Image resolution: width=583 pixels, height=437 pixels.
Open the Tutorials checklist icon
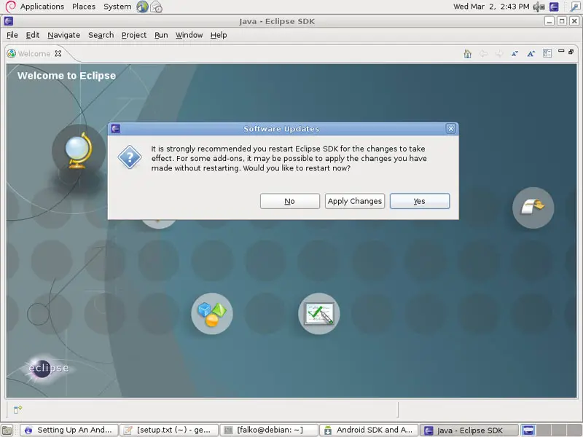[x=319, y=314]
